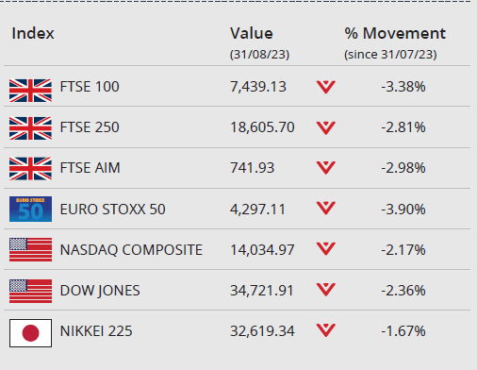
Task: Click the -2.98% movement for FTSE AIM
Action: (403, 168)
